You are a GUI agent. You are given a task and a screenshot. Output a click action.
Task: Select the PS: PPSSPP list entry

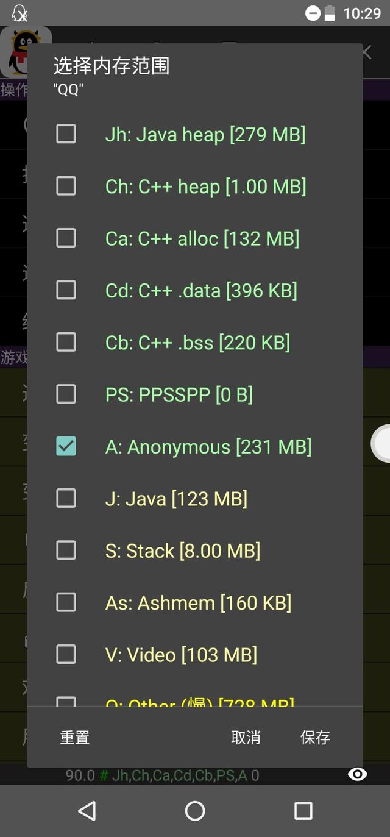[195, 394]
